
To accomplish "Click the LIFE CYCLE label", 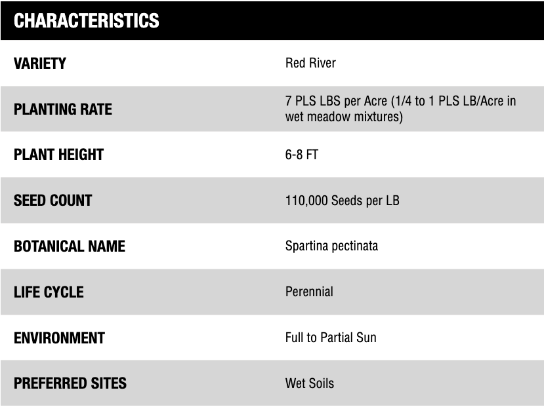I will pyautogui.click(x=49, y=292).
